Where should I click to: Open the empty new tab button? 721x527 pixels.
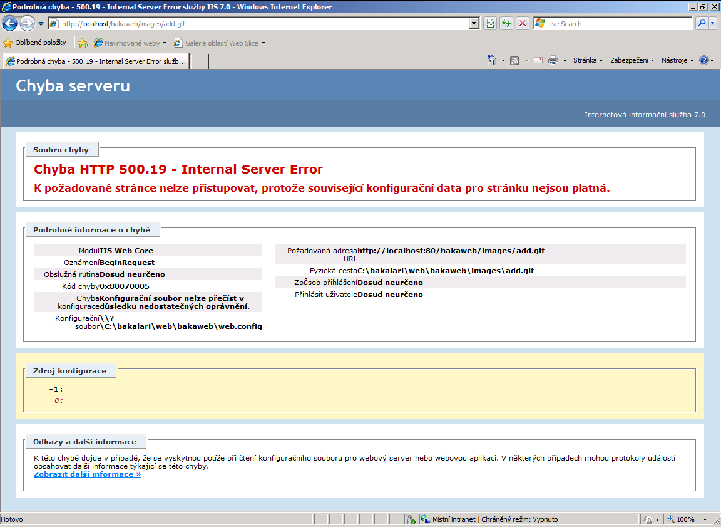(200, 61)
